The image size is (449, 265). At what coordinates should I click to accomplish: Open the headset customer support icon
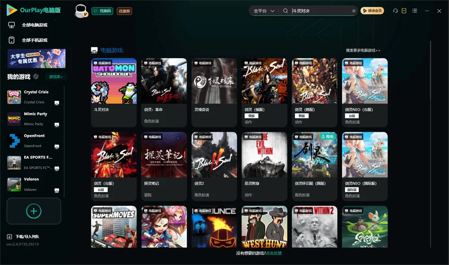click(396, 11)
